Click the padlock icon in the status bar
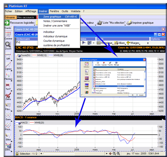Viewport: 167px width, 157px height. [17, 154]
